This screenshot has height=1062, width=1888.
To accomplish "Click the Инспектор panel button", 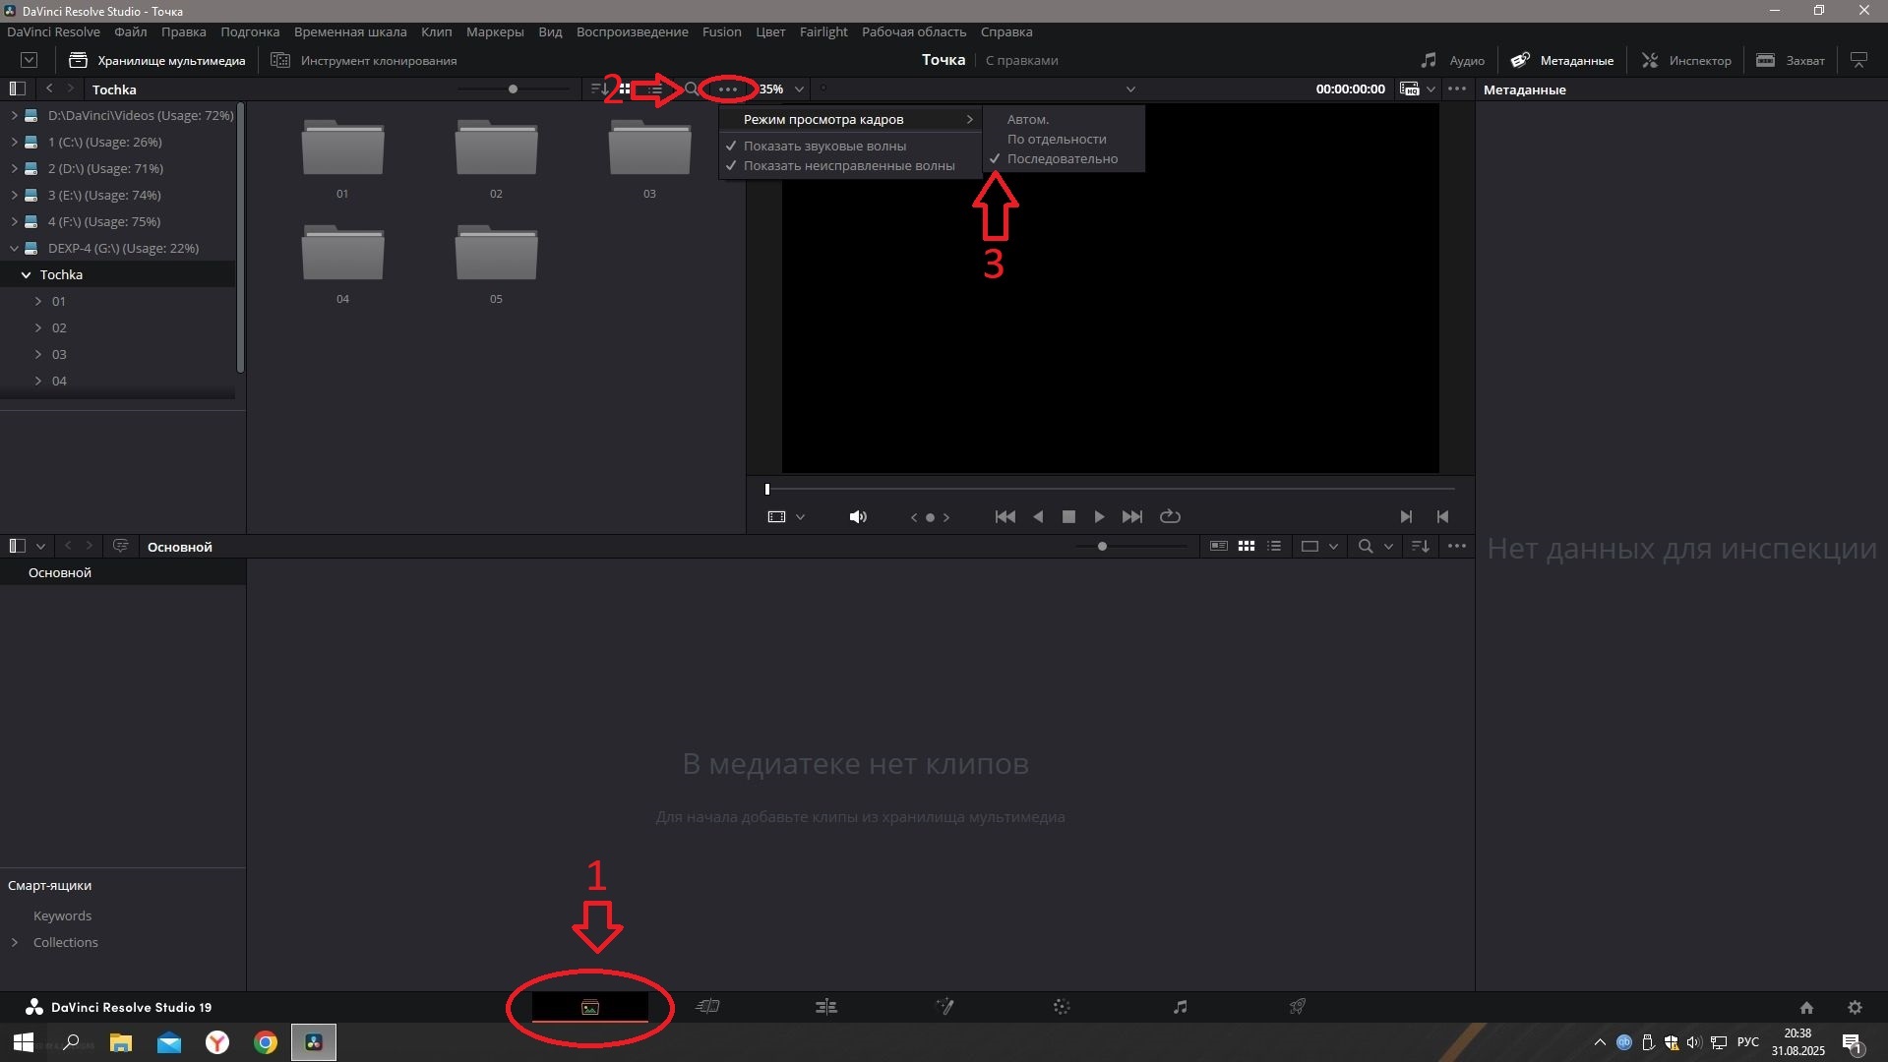I will pos(1686,61).
